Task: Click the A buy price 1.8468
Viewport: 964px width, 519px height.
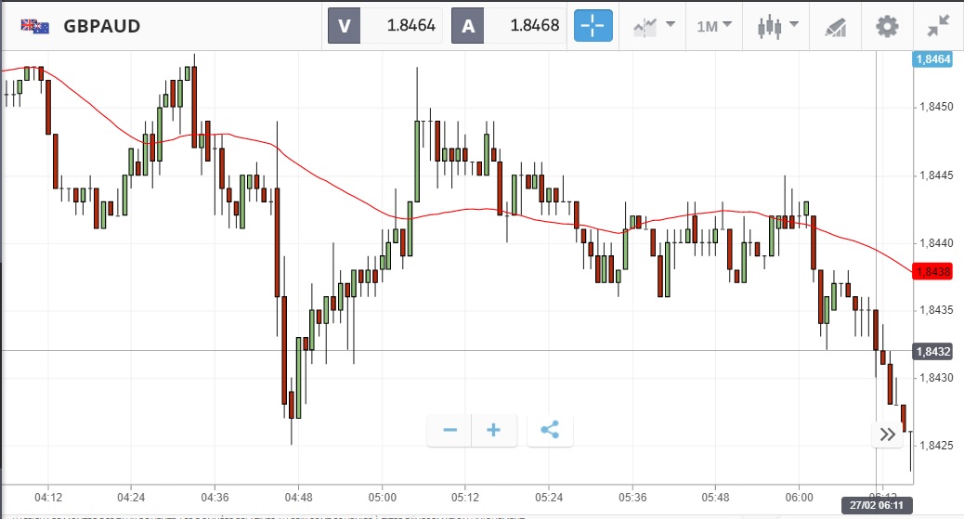Action: (x=508, y=26)
